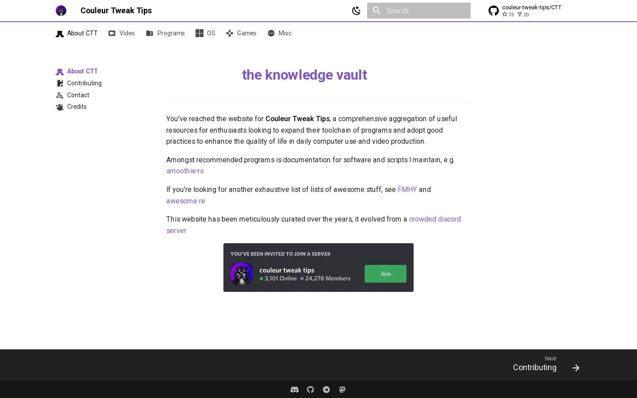Switch to the Video tab
The height and width of the screenshot is (398, 637).
(x=122, y=33)
